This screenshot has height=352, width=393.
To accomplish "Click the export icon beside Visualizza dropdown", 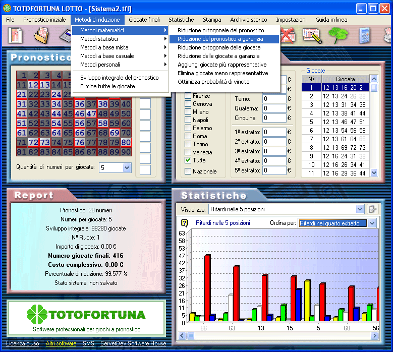I will [373, 209].
